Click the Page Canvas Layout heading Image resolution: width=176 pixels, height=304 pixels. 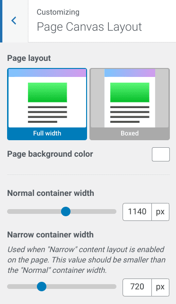click(89, 27)
